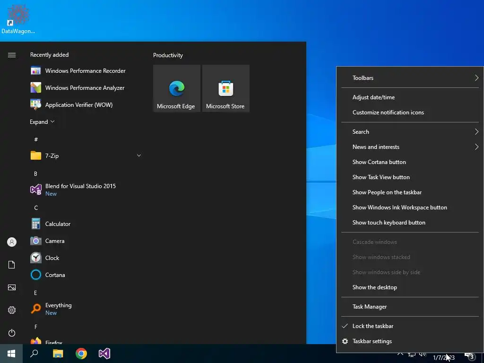Open the Clock app
This screenshot has height=363, width=484.
[86, 258]
